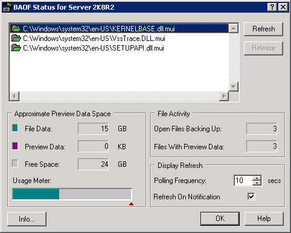The height and width of the screenshot is (233, 291).
Task: Click the teal File Data color swatch
Action: tap(15, 128)
